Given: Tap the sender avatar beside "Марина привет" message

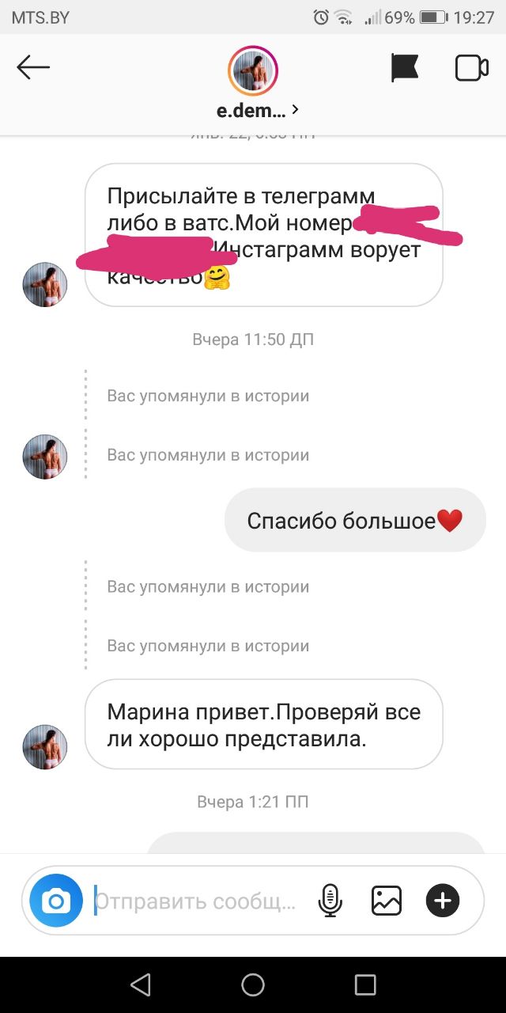Looking at the screenshot, I should click(45, 746).
